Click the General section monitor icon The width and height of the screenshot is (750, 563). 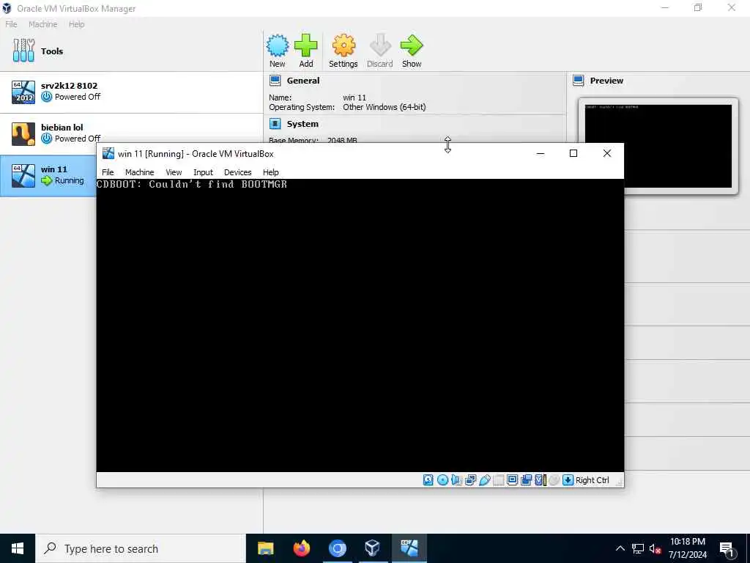pos(275,81)
